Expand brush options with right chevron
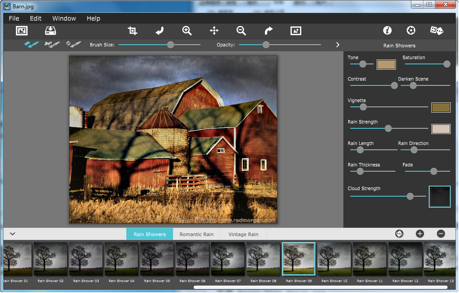The image size is (459, 293). (338, 45)
